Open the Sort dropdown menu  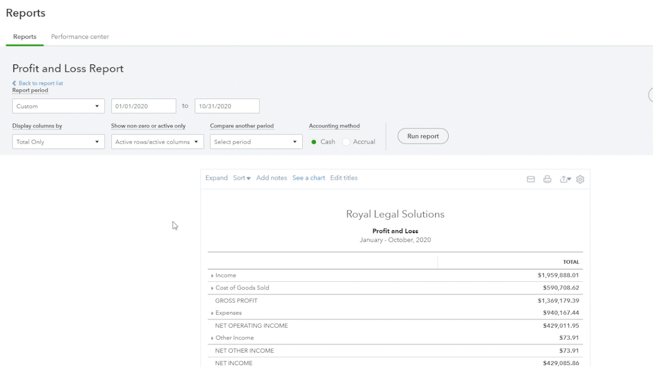click(x=241, y=178)
